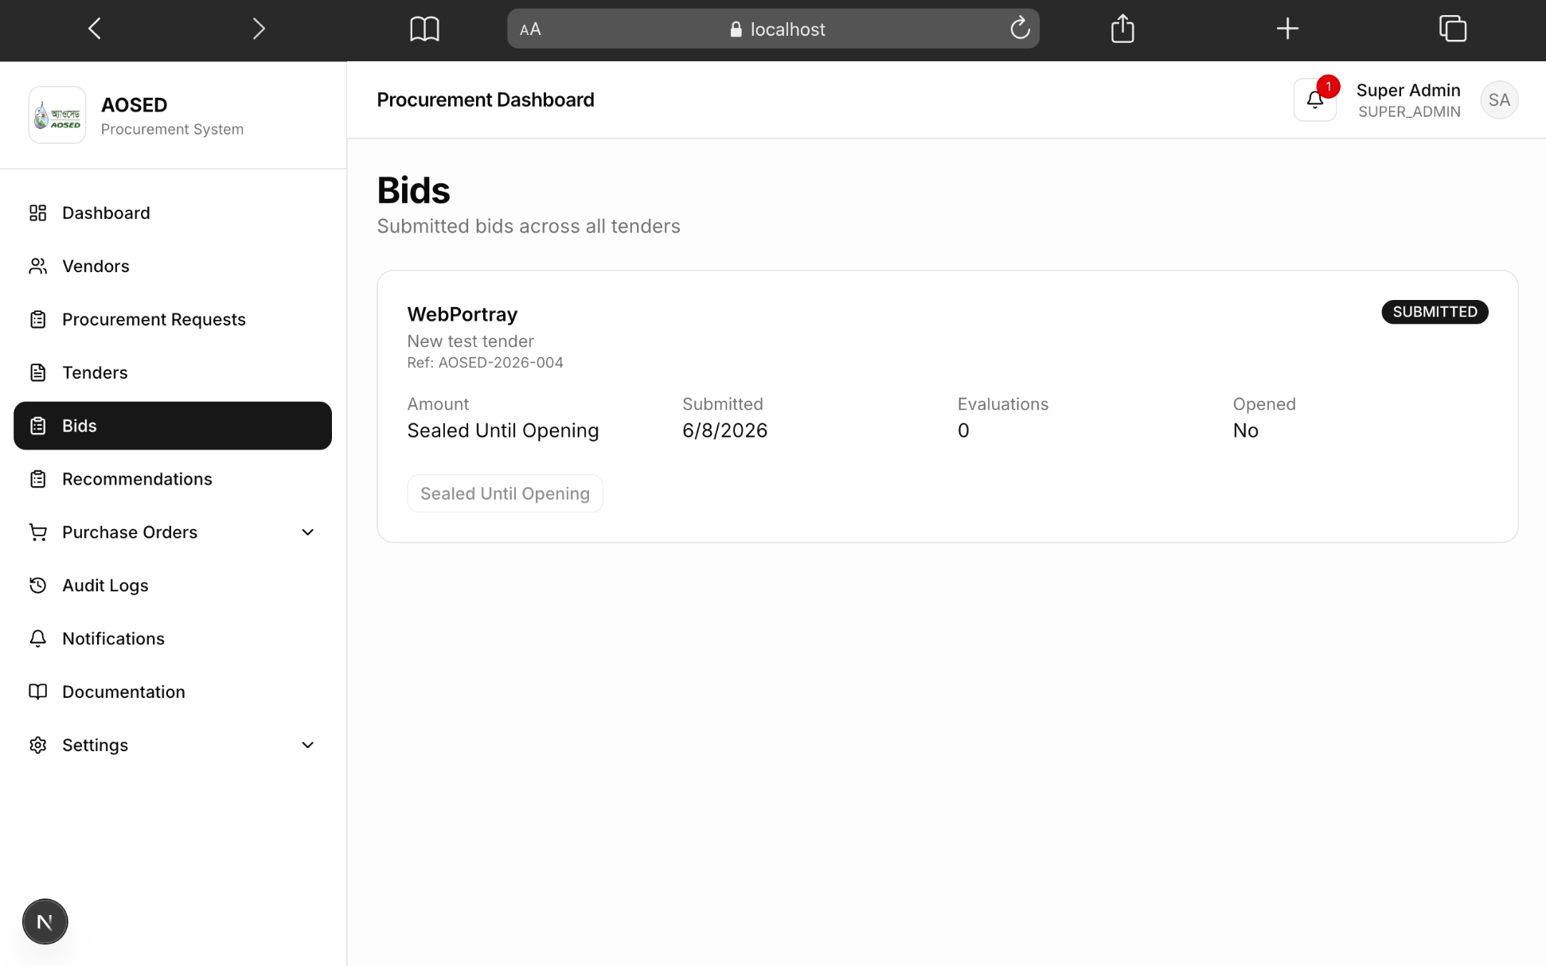The height and width of the screenshot is (966, 1546).
Task: Open the Next.js N dev tools badge
Action: pyautogui.click(x=45, y=921)
